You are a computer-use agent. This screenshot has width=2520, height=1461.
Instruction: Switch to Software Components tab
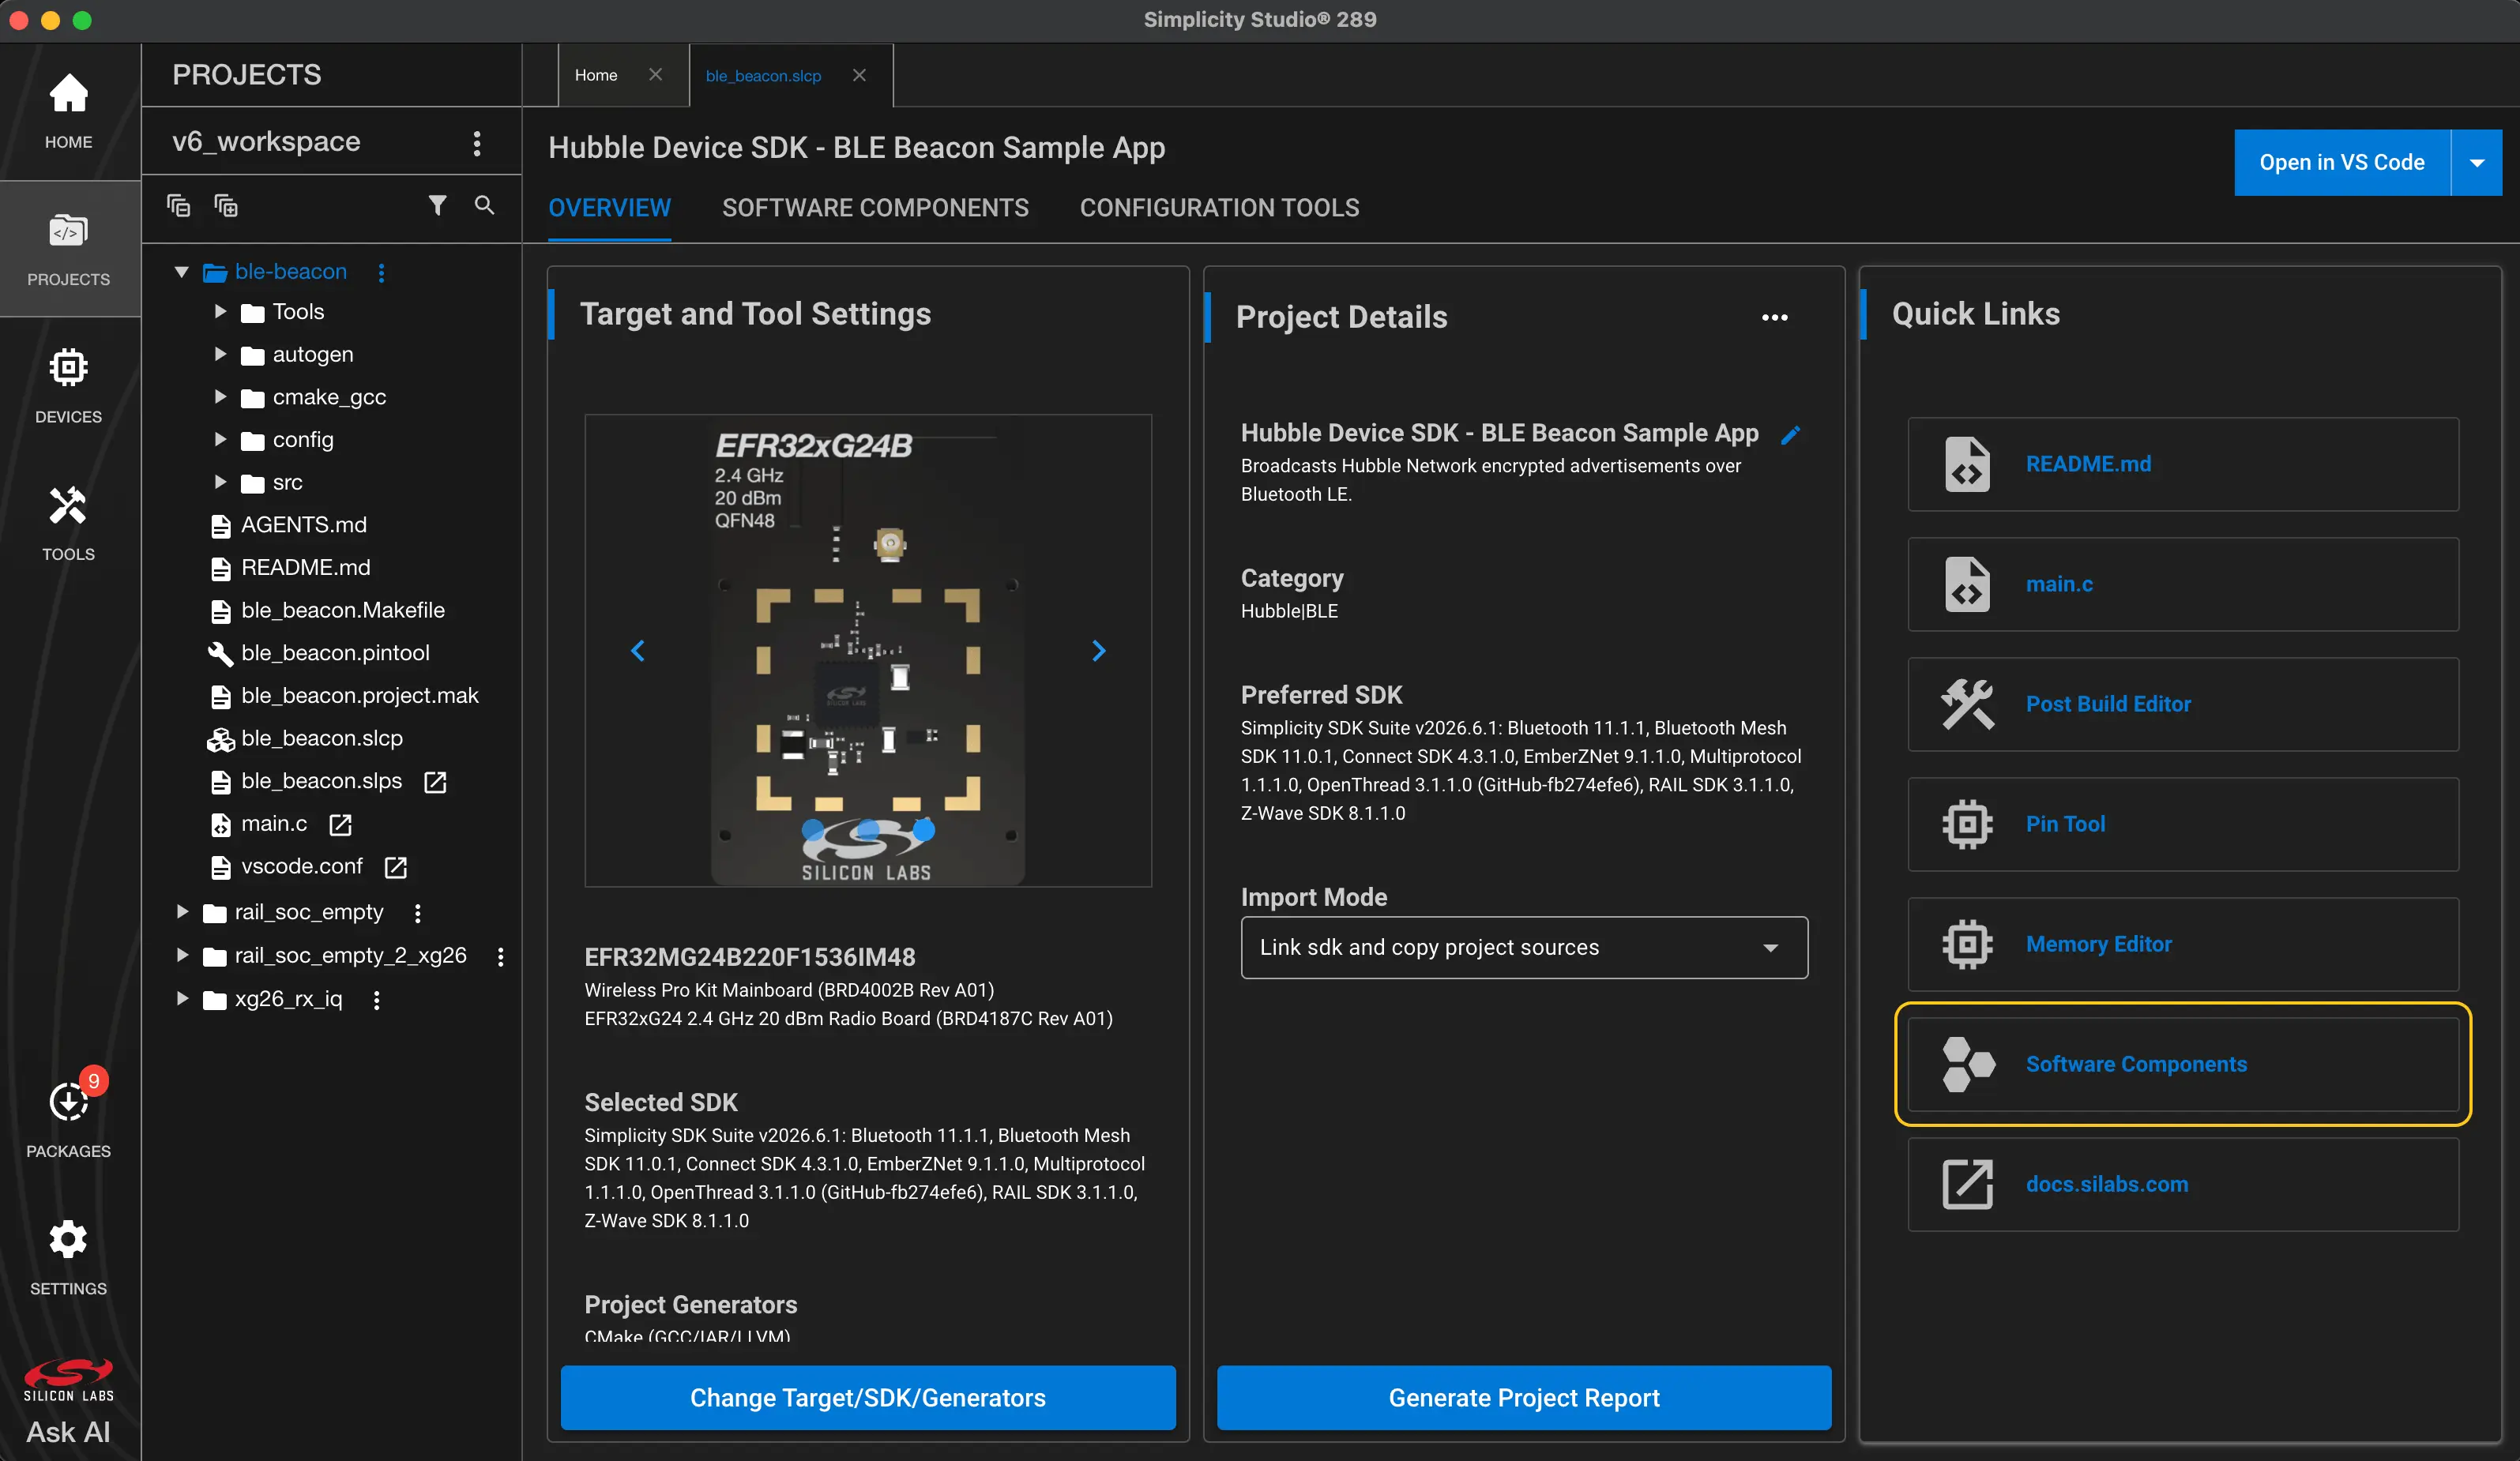click(x=875, y=207)
